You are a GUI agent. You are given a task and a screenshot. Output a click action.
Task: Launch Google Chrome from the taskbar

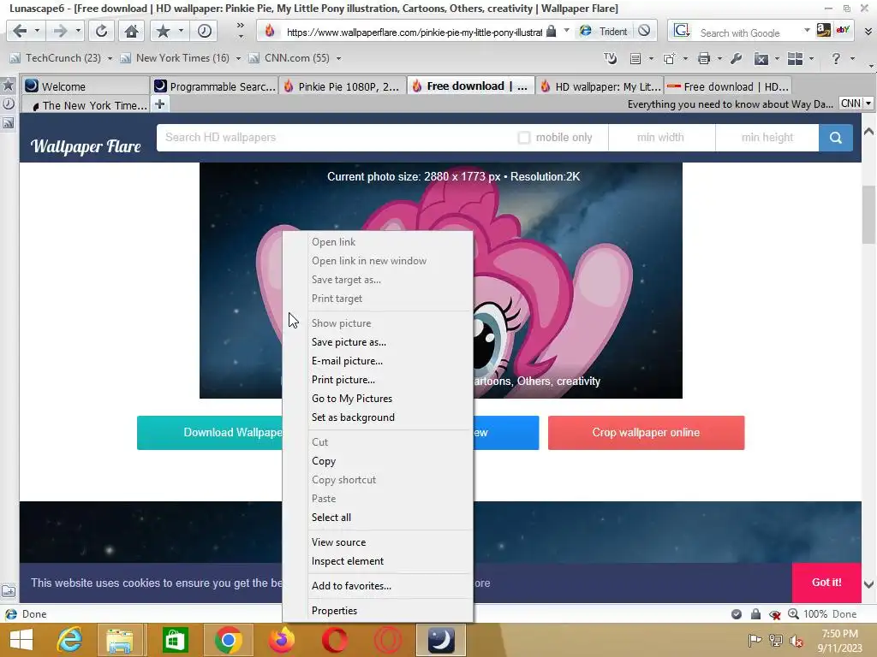pyautogui.click(x=228, y=640)
